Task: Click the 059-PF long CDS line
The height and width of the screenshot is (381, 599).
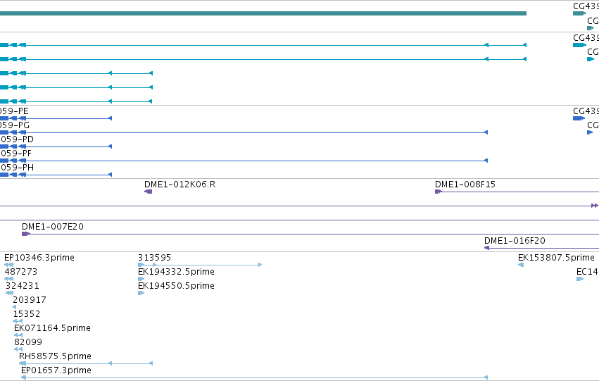Action: 244,161
